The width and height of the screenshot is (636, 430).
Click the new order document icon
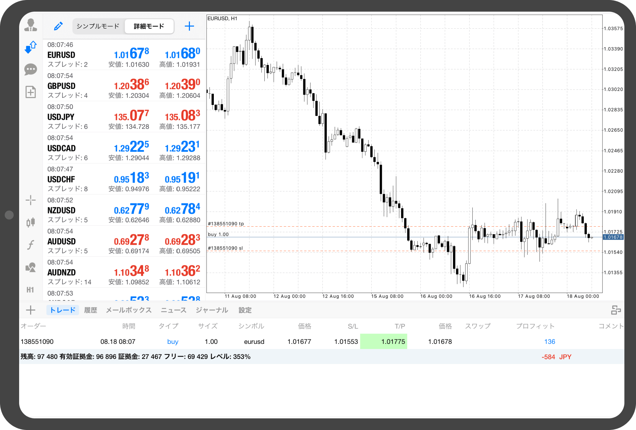pyautogui.click(x=31, y=92)
